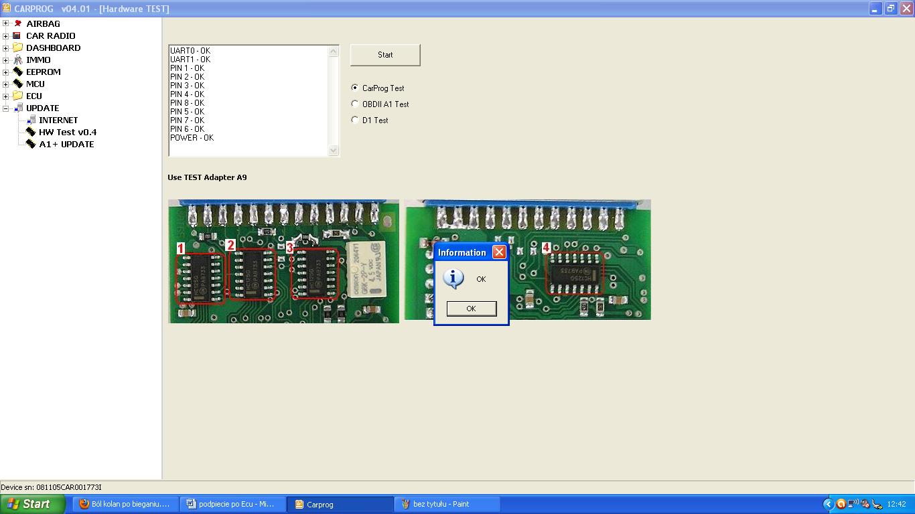Open the Word document taskbar icon

(x=191, y=504)
